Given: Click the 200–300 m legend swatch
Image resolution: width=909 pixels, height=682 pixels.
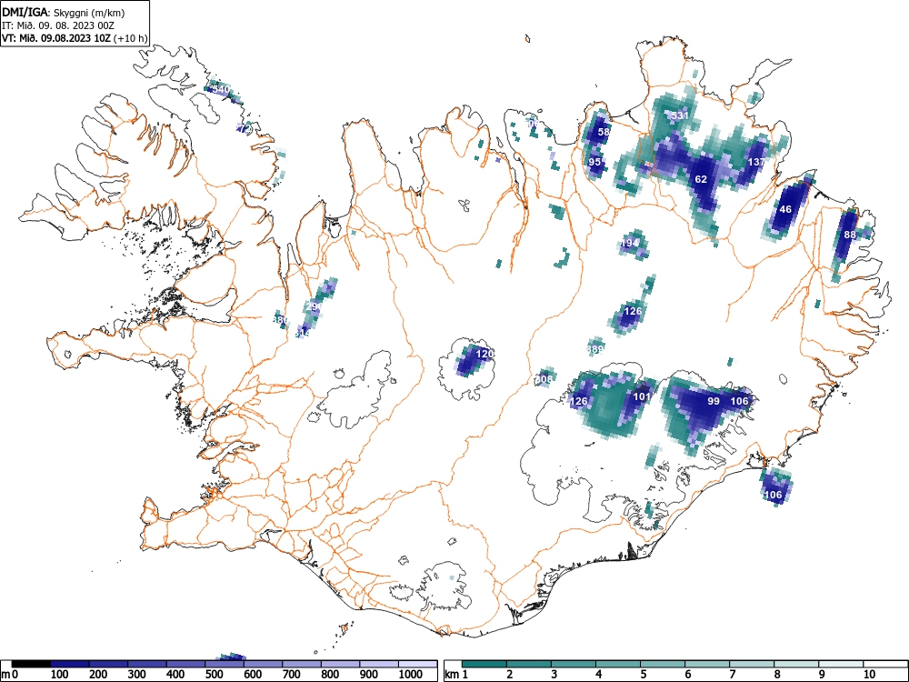Looking at the screenshot, I should coord(108,664).
